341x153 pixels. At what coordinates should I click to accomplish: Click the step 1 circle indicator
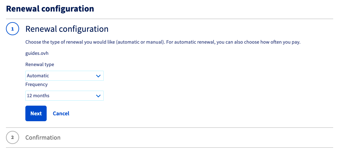point(13,29)
